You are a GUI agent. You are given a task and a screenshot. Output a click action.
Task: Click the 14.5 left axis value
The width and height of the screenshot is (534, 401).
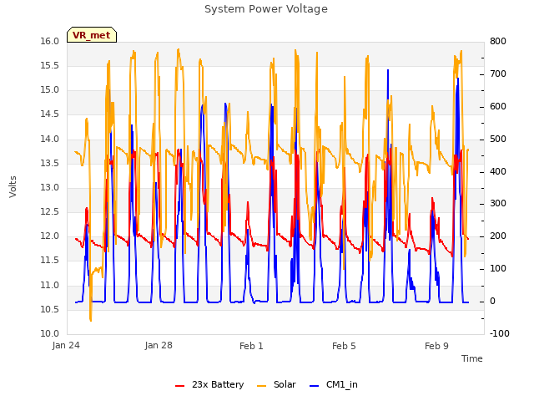pyautogui.click(x=50, y=114)
